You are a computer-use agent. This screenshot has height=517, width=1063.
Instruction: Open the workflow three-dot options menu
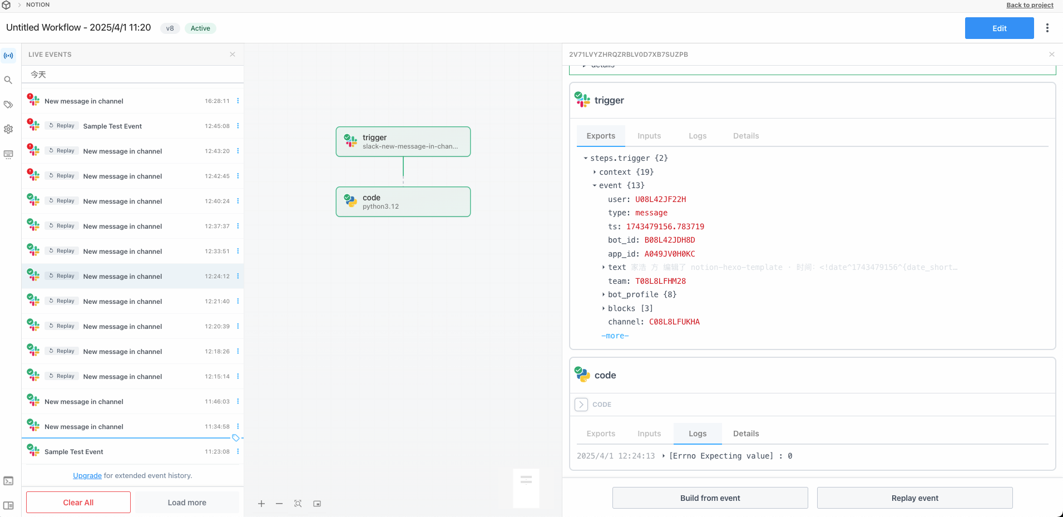pos(1047,28)
